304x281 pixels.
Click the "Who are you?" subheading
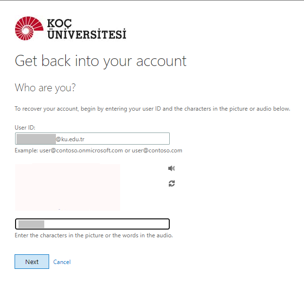coord(46,88)
